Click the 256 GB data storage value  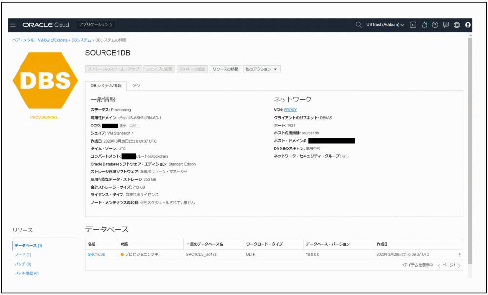(150, 180)
